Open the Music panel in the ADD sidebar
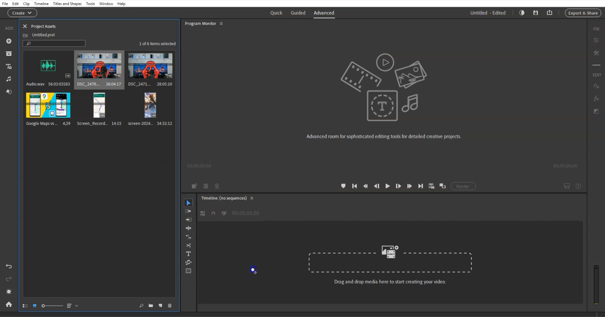 [9, 79]
